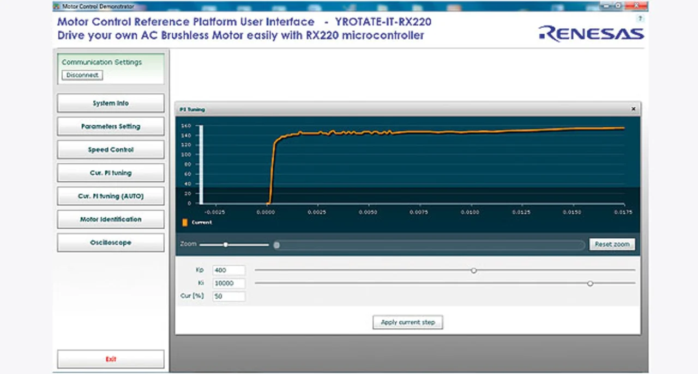
Task: Click the x-axis value '0.0175'
Action: pos(623,212)
